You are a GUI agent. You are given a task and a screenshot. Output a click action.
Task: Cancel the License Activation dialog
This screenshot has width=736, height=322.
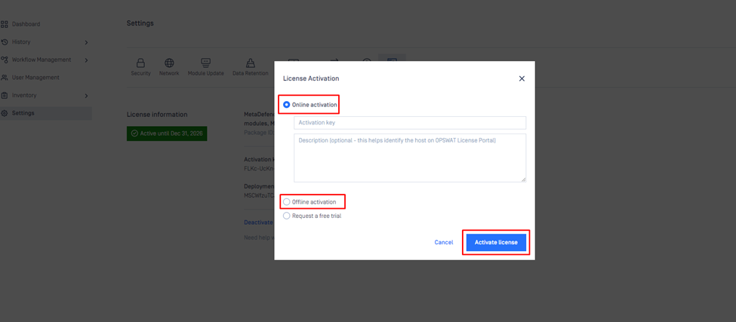point(444,242)
